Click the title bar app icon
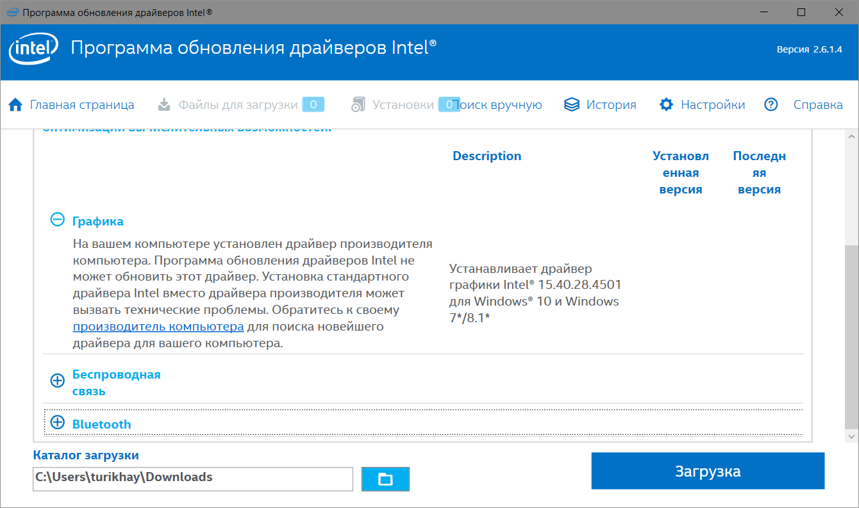Image resolution: width=859 pixels, height=508 pixels. (13, 12)
